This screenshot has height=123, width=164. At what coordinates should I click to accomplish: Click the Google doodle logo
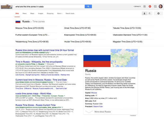[7, 7]
